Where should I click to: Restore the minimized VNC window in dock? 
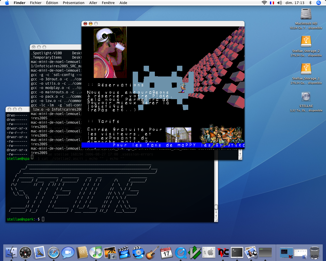[x=287, y=253]
